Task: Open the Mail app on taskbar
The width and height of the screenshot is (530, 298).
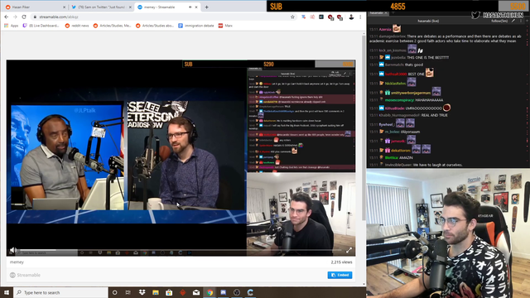Action: point(196,292)
